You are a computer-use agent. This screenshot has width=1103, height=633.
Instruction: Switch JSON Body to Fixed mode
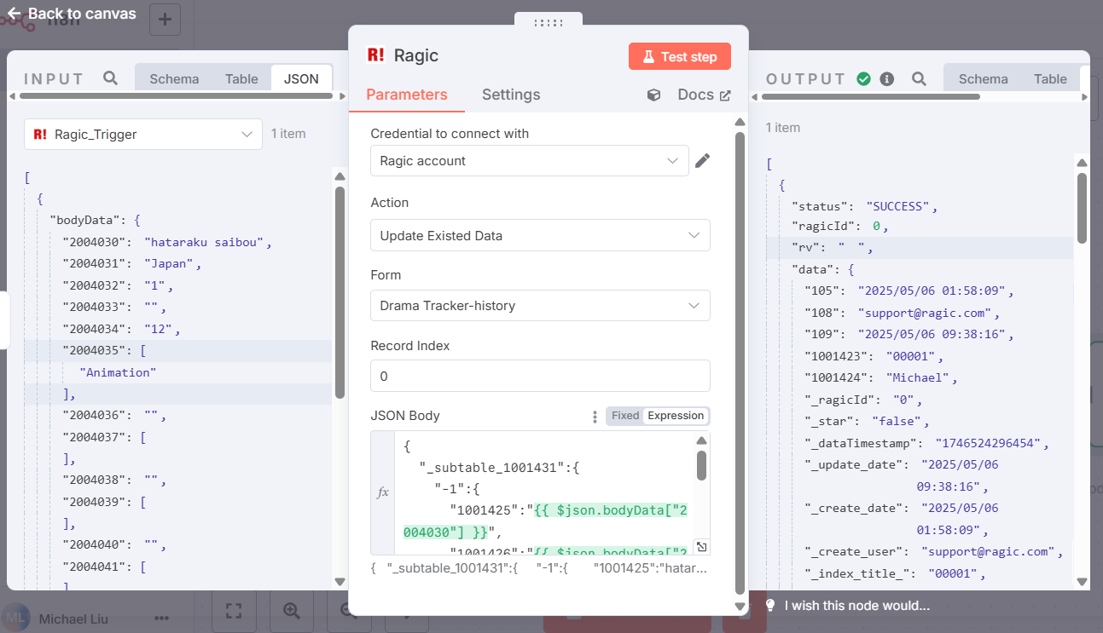click(625, 416)
